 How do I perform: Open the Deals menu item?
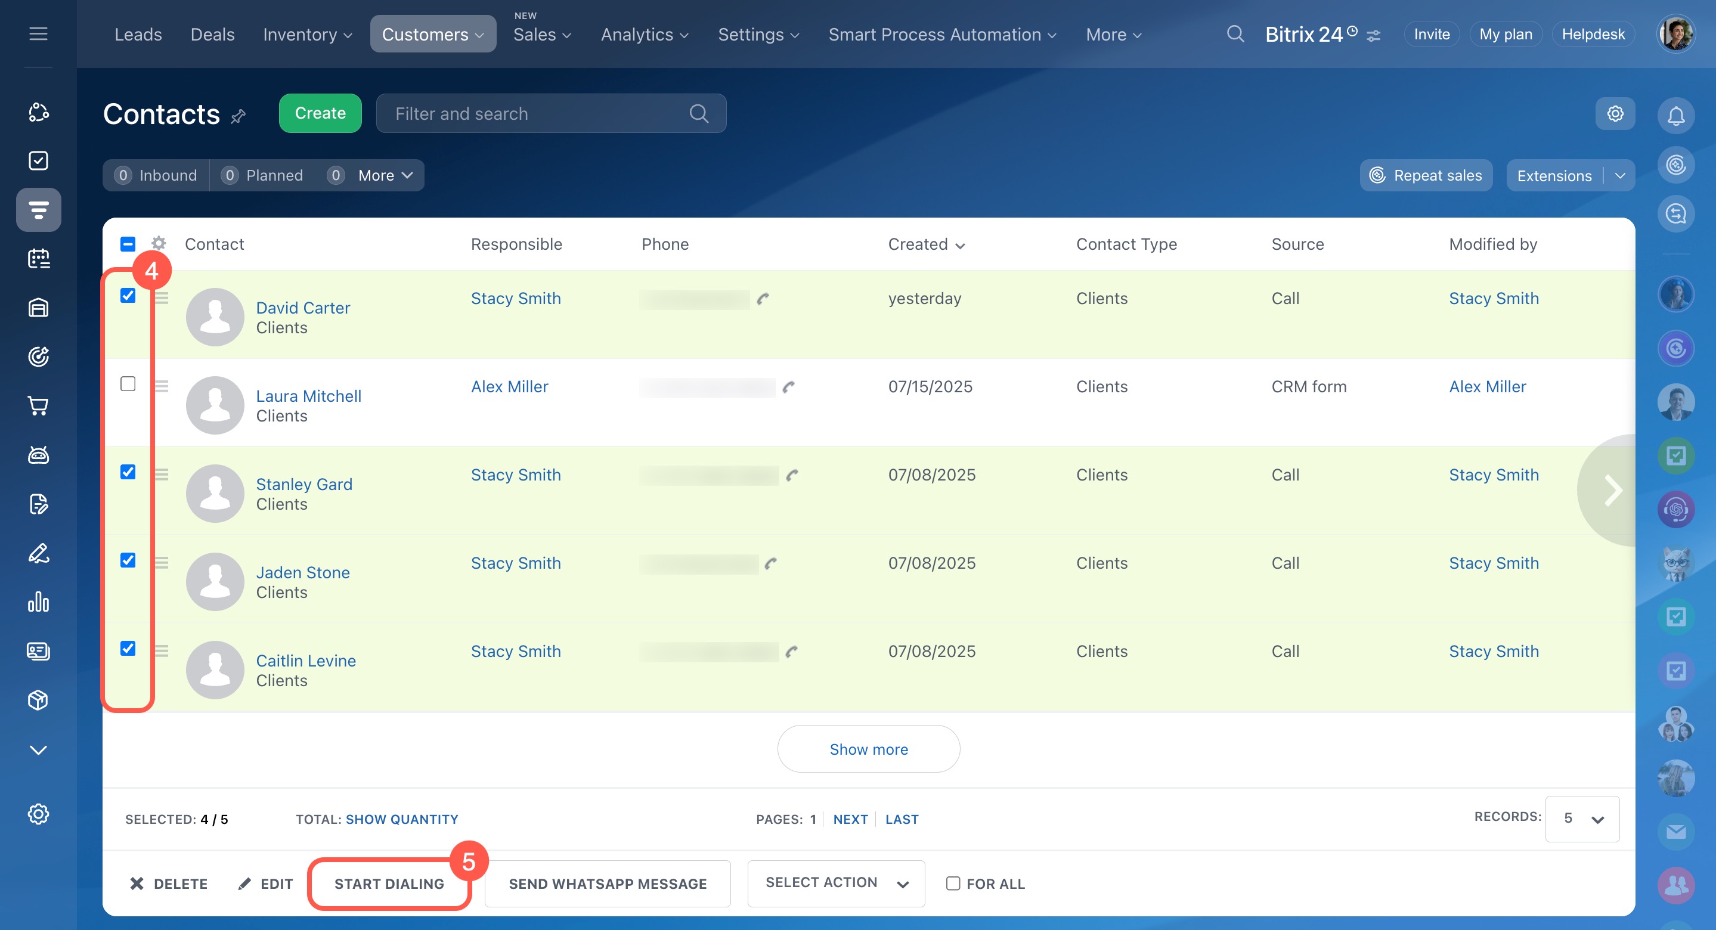tap(212, 35)
